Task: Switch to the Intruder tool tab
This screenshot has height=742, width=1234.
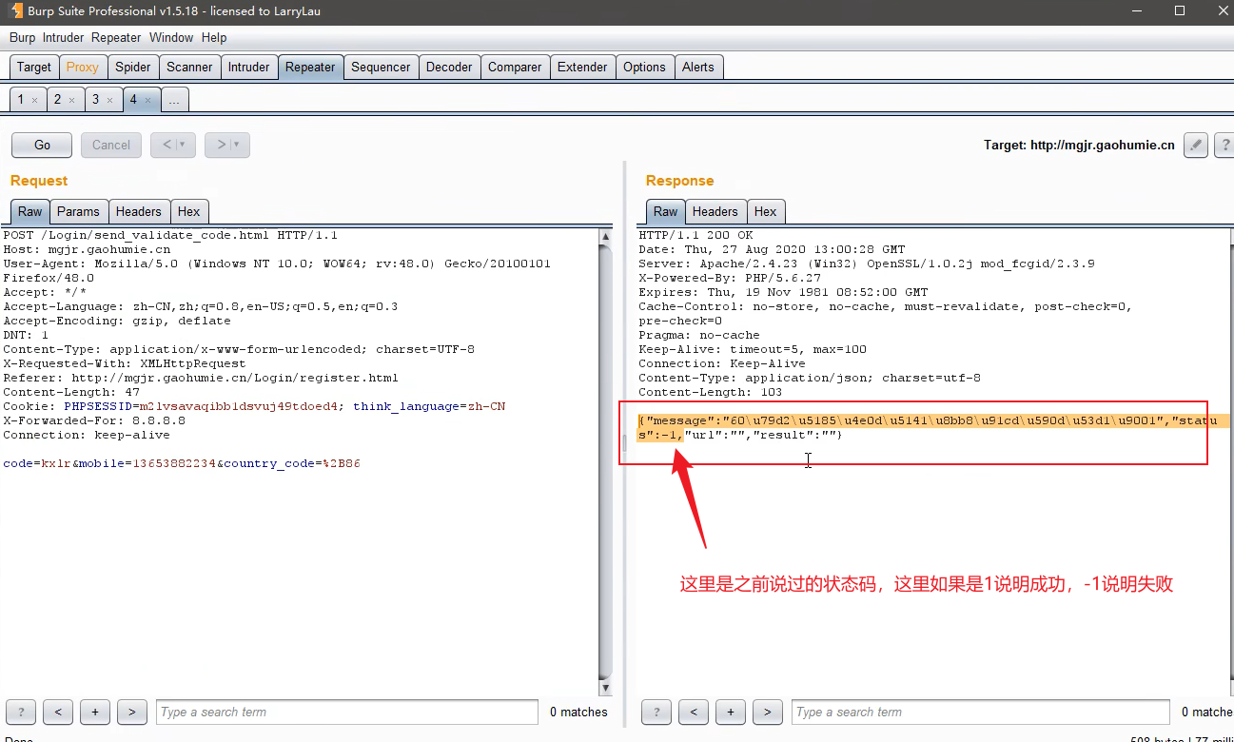Action: click(248, 67)
